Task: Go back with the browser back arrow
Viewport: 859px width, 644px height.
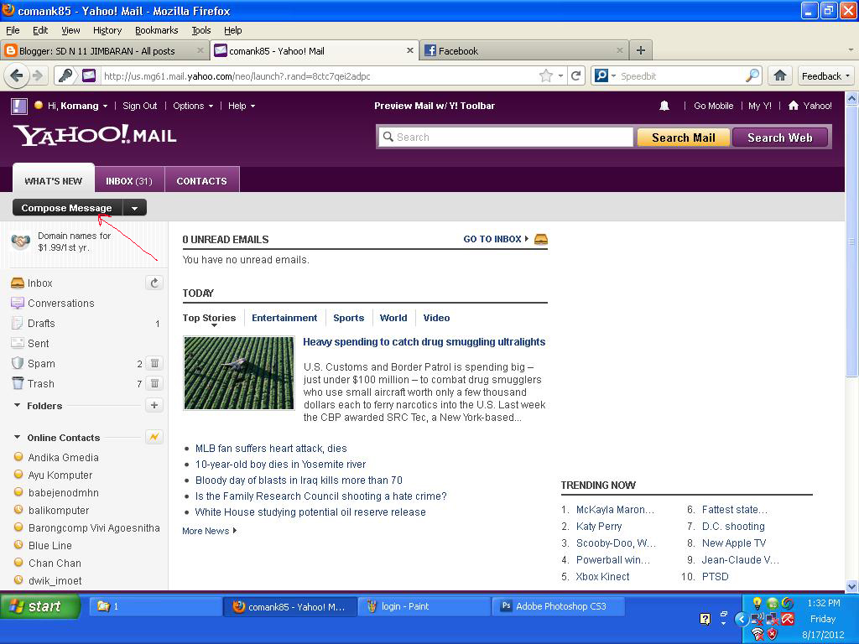Action: [x=17, y=75]
